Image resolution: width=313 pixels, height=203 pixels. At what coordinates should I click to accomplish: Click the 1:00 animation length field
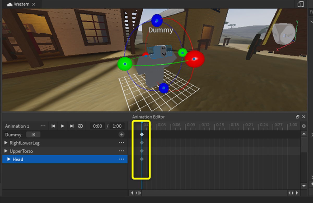pyautogui.click(x=117, y=126)
